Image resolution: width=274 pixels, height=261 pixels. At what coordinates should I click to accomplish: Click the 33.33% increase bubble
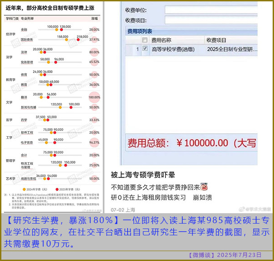pyautogui.click(x=94, y=120)
